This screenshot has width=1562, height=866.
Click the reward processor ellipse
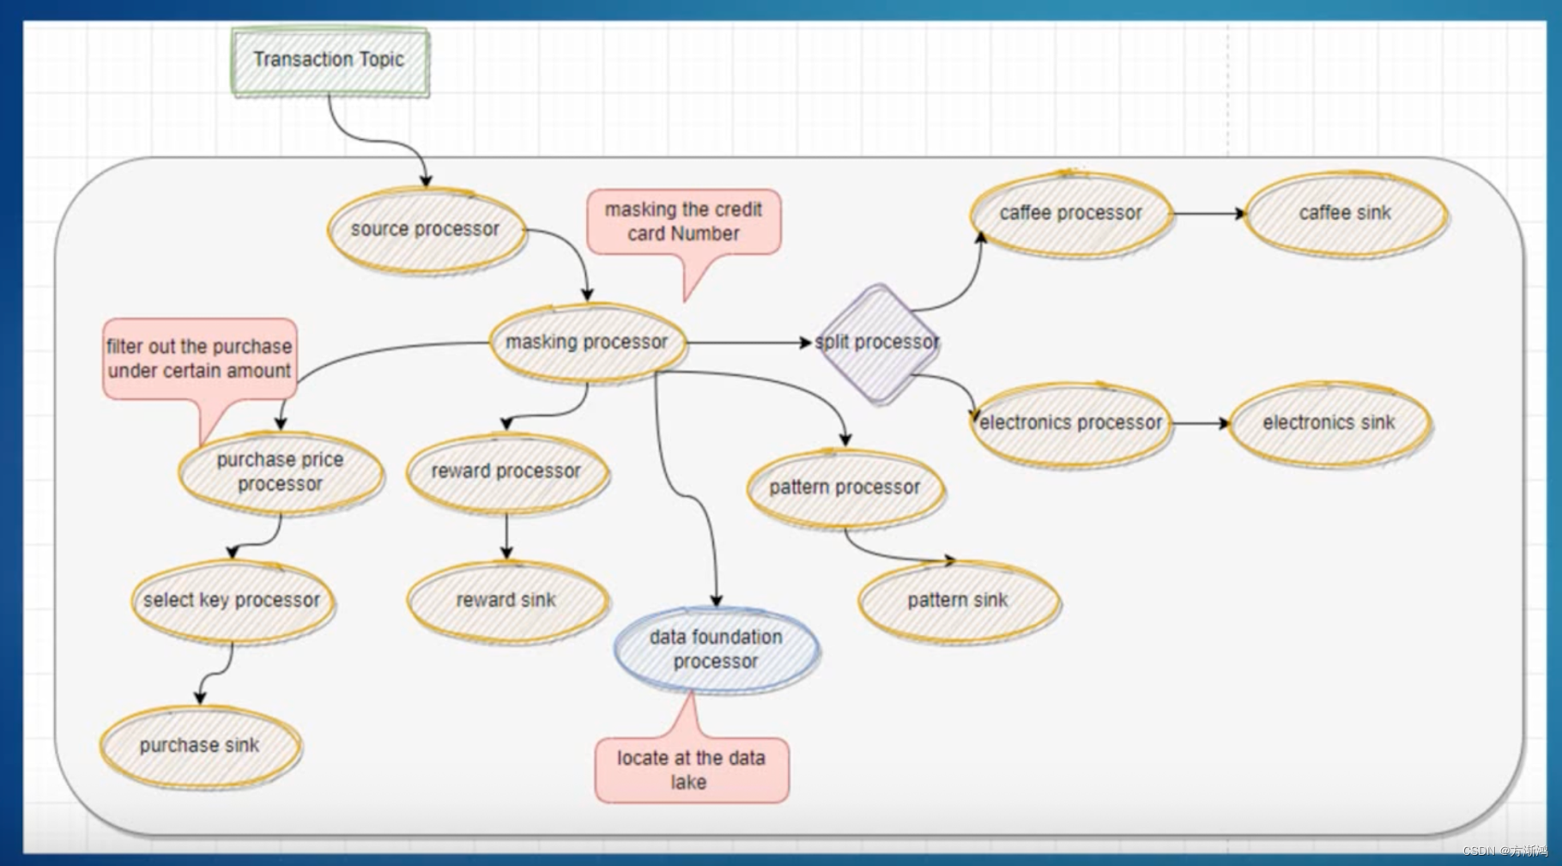pyautogui.click(x=506, y=472)
